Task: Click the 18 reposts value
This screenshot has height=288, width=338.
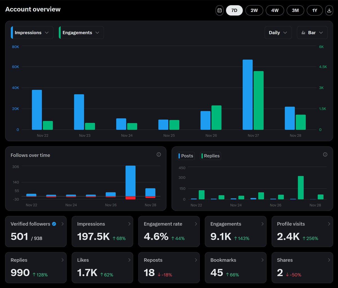Action: click(149, 273)
